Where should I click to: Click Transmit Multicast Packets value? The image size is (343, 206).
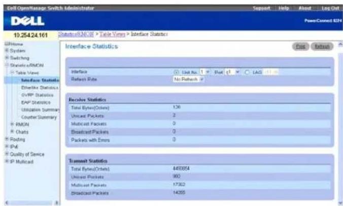point(179,185)
